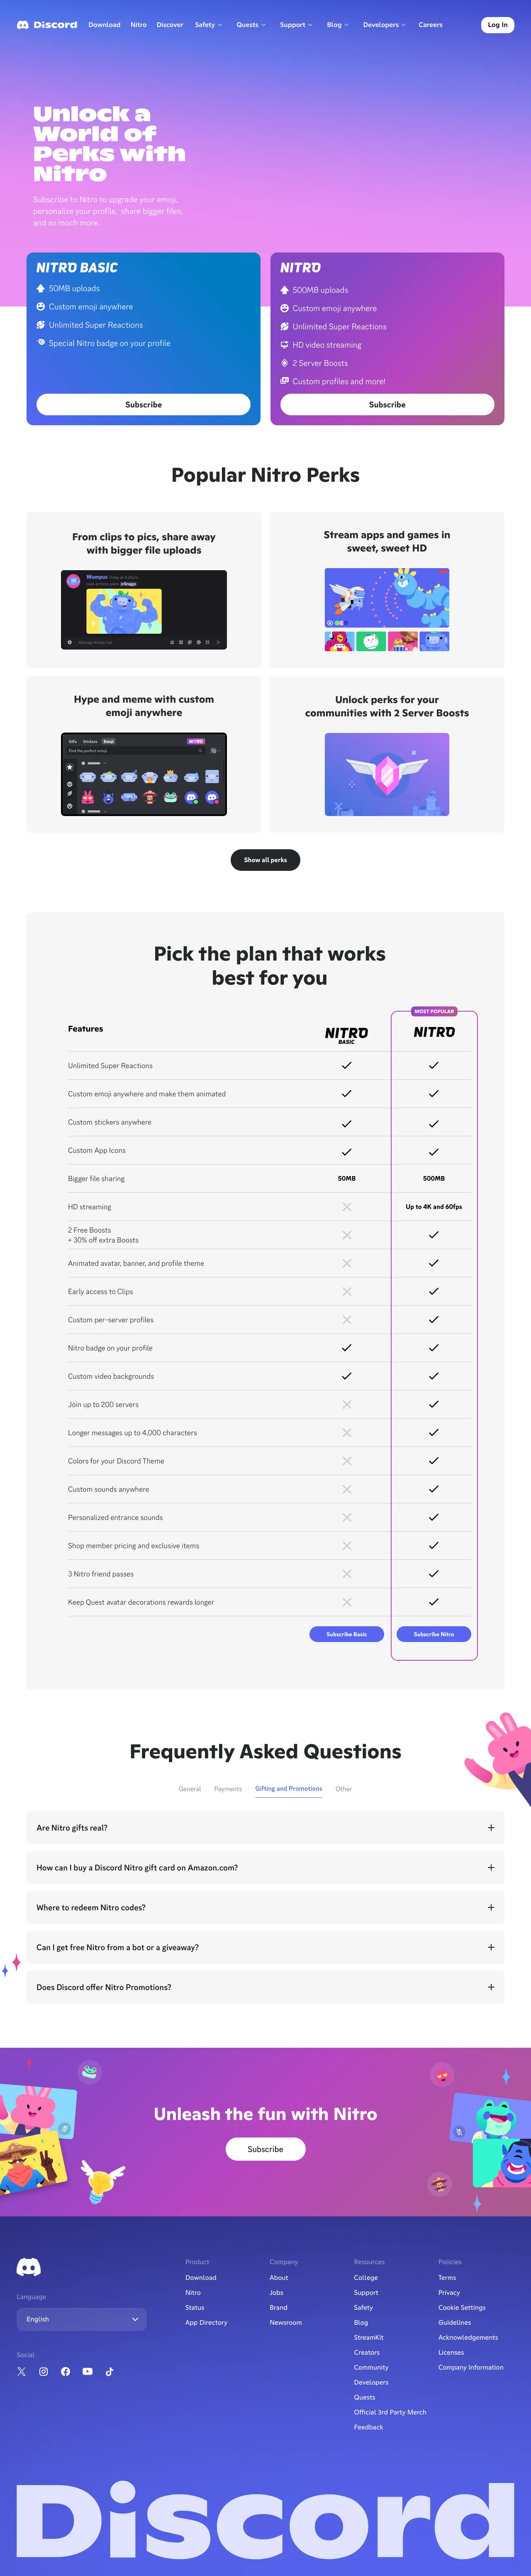Switch to the Payments FAQ tab

[228, 1789]
